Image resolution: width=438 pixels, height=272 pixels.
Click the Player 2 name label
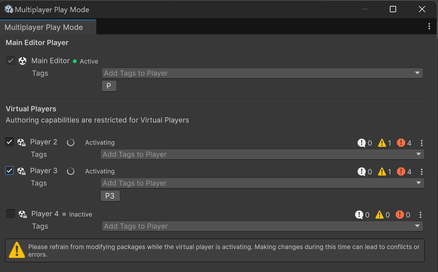coord(43,142)
